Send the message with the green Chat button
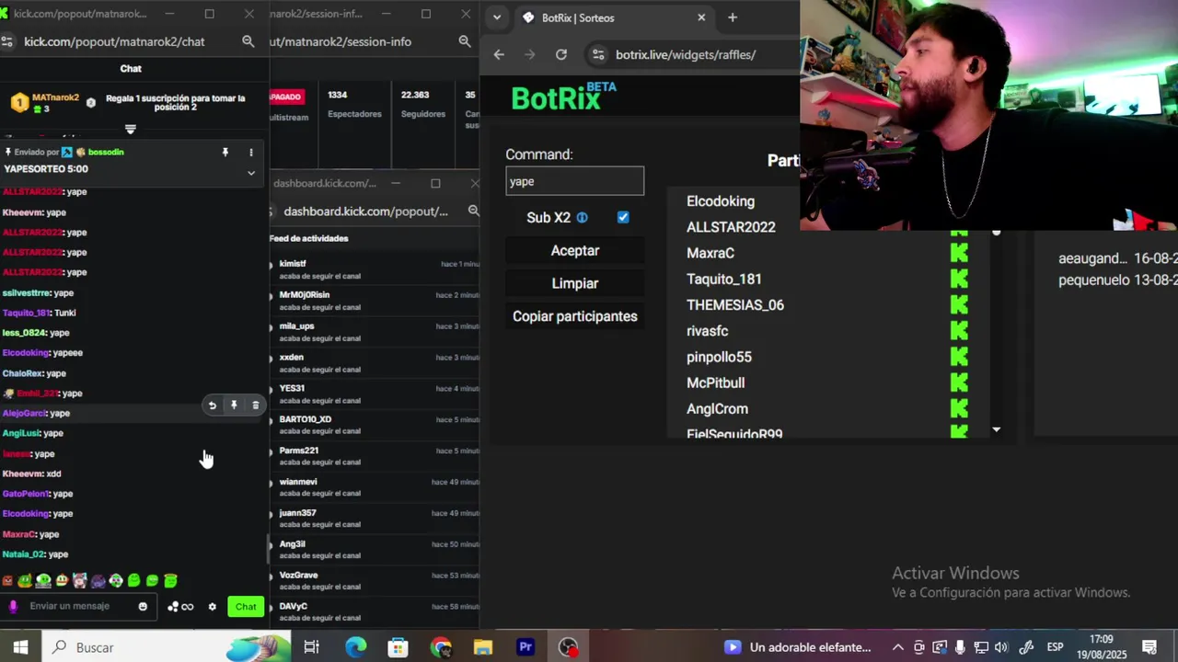Screen dimensions: 1178x662 pos(246,607)
